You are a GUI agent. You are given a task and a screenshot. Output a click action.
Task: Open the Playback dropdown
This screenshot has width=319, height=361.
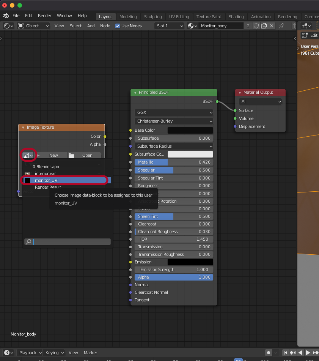30,353
